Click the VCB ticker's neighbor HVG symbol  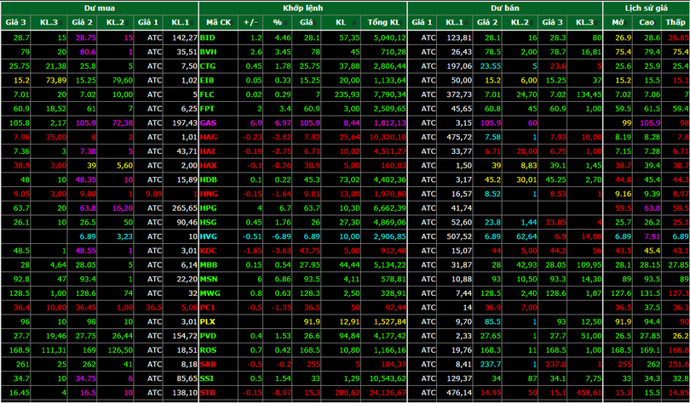tap(209, 236)
